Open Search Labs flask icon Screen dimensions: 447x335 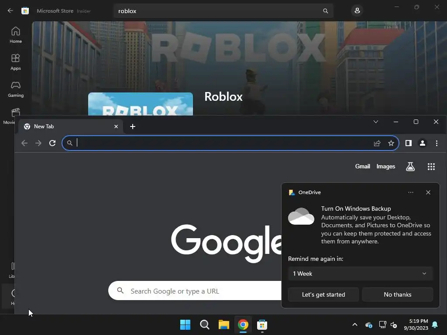click(x=410, y=166)
